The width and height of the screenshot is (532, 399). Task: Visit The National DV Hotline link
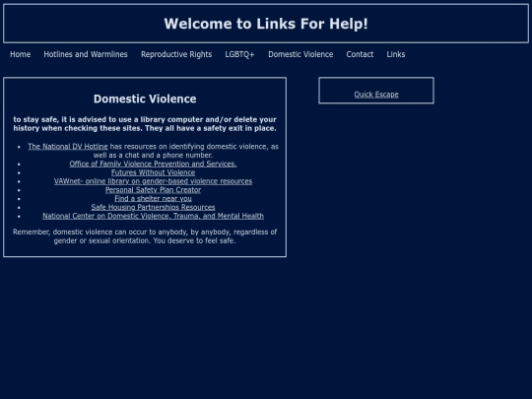tap(68, 147)
